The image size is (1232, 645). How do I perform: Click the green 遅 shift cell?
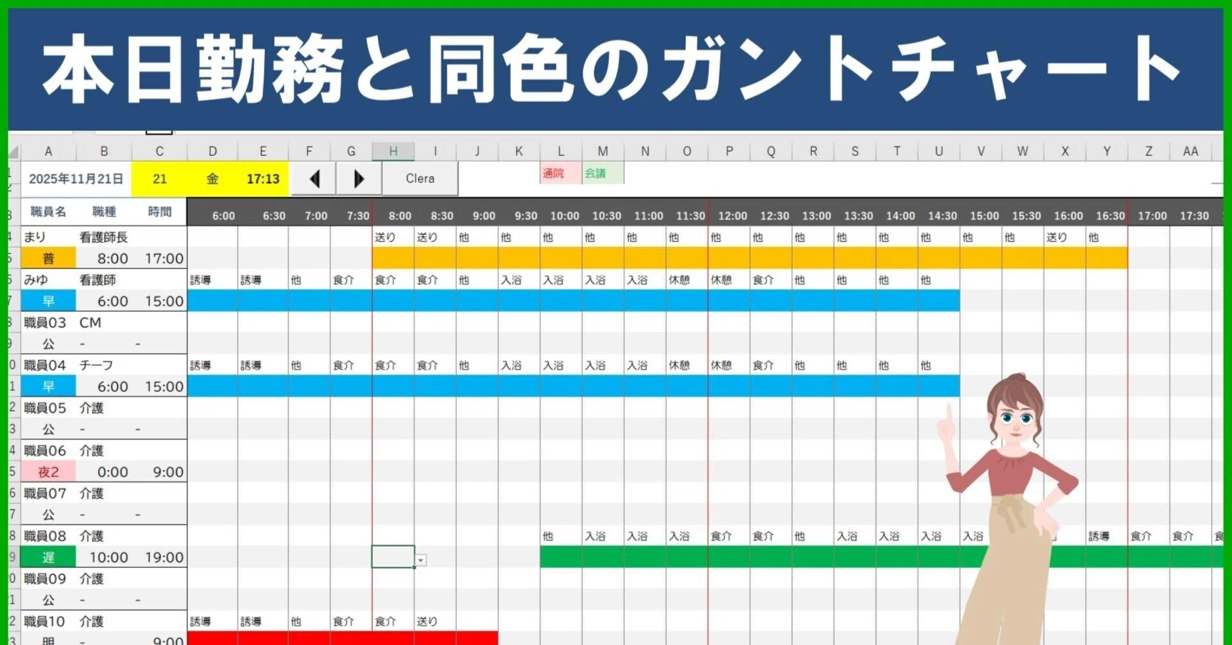tap(48, 557)
